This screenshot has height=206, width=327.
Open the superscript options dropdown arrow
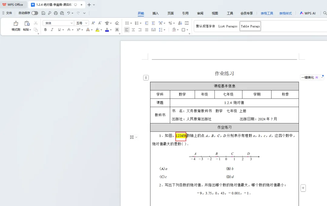tap(82, 30)
